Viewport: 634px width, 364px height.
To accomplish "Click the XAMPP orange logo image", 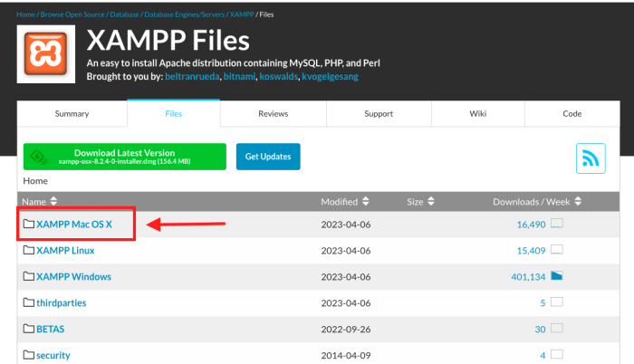I will 45,54.
